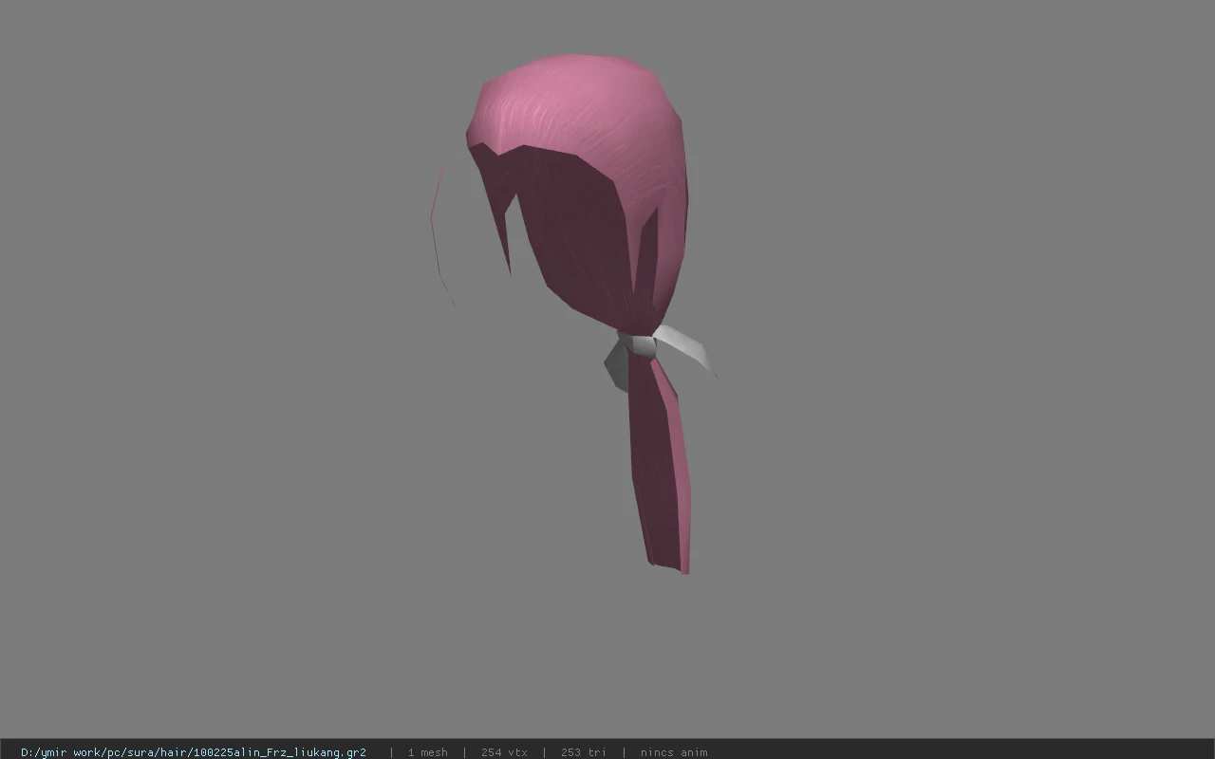Click the '1 mesh' status indicator
This screenshot has height=759, width=1215.
(427, 752)
